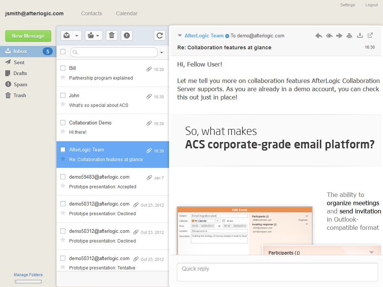Switch to the Contacts tab
The width and height of the screenshot is (383, 287).
click(x=92, y=13)
